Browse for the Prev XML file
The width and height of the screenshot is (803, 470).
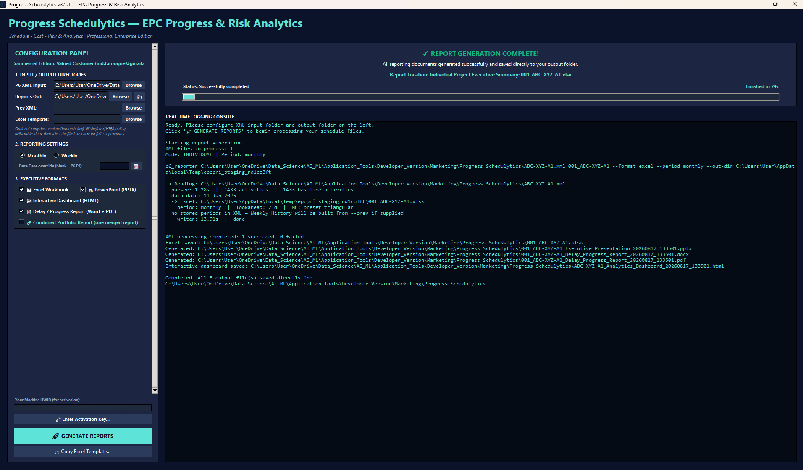134,108
